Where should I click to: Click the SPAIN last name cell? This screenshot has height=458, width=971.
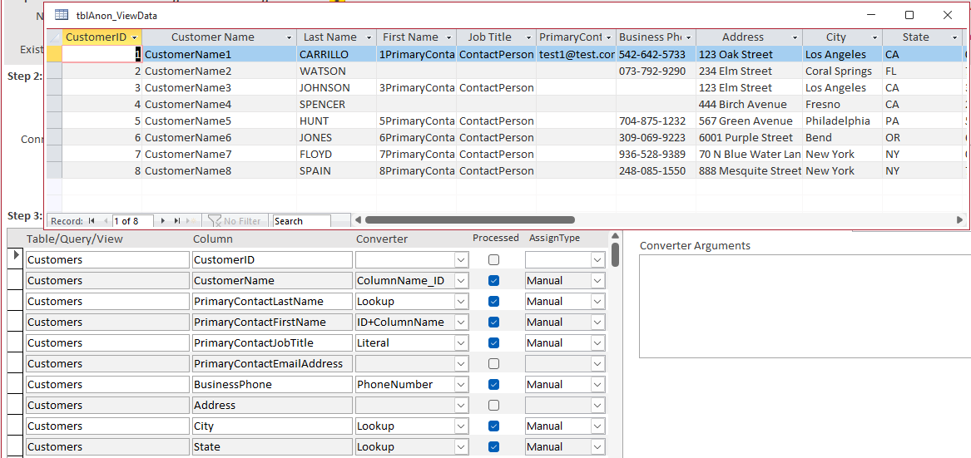pyautogui.click(x=337, y=171)
